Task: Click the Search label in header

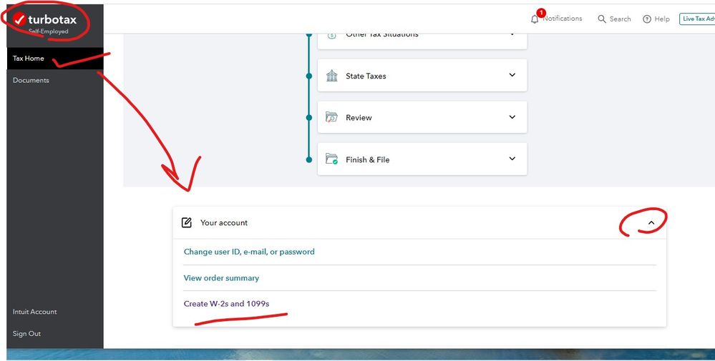Action: click(620, 19)
